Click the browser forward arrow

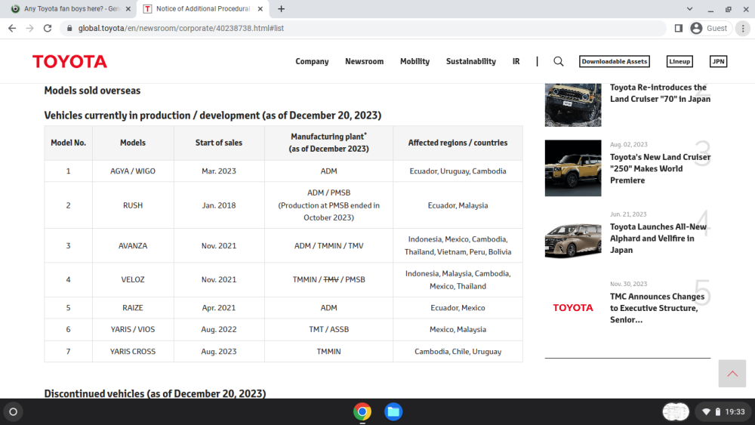click(x=30, y=29)
